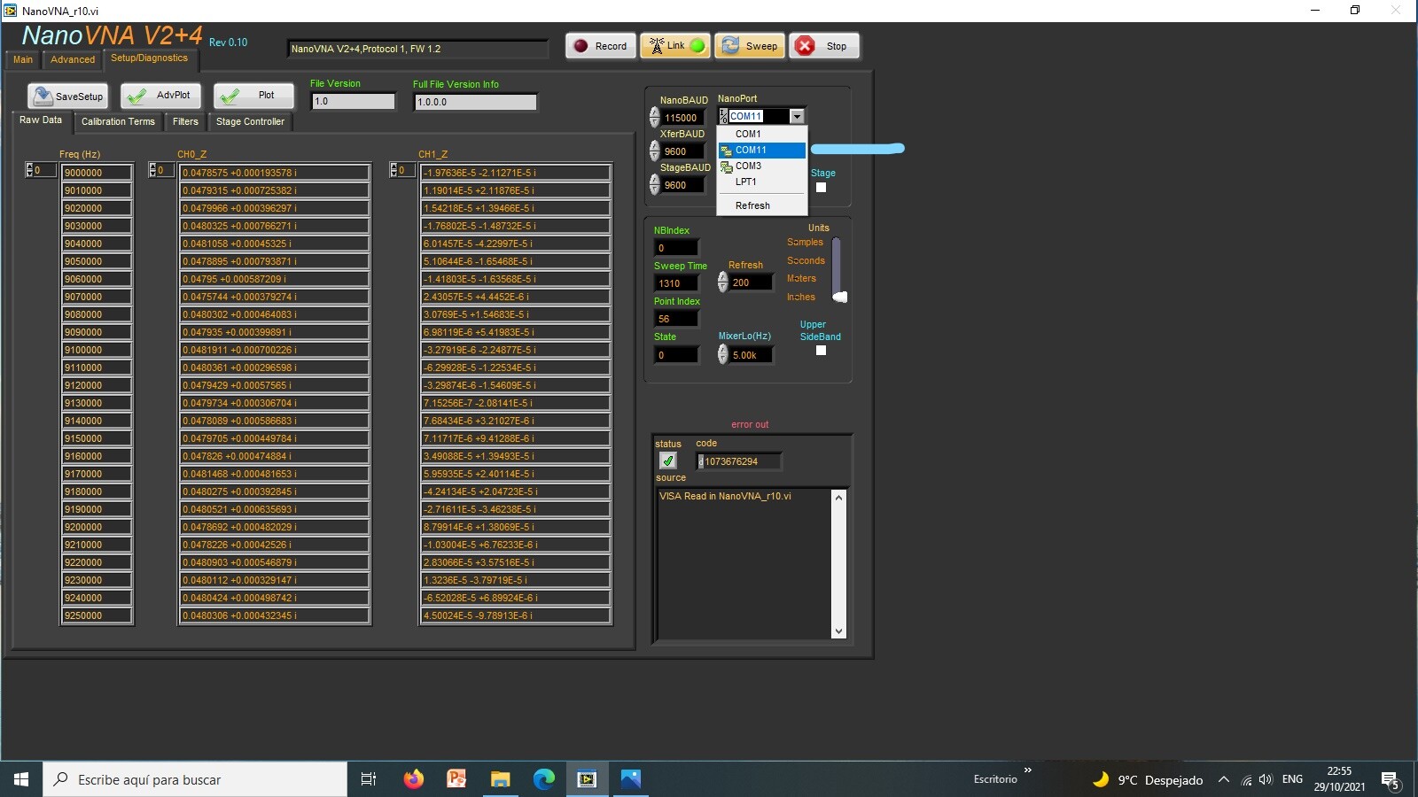Image resolution: width=1418 pixels, height=797 pixels.
Task: Click the CH1_Z array index stepper
Action: (393, 170)
